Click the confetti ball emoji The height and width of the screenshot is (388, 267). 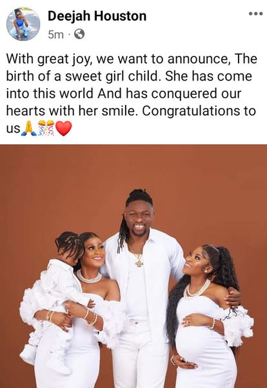click(x=46, y=128)
